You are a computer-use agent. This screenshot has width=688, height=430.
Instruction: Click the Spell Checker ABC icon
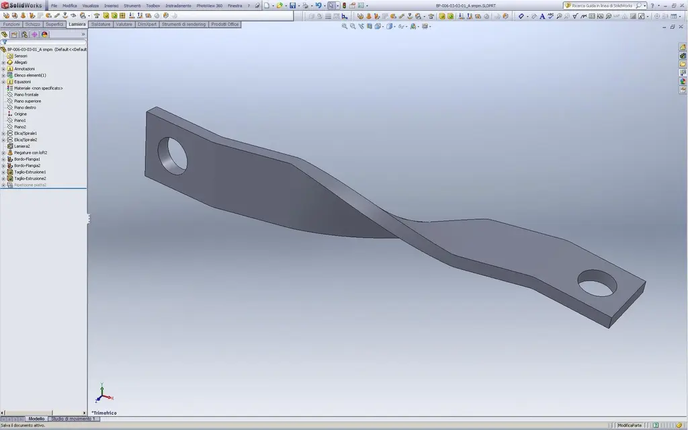point(551,16)
